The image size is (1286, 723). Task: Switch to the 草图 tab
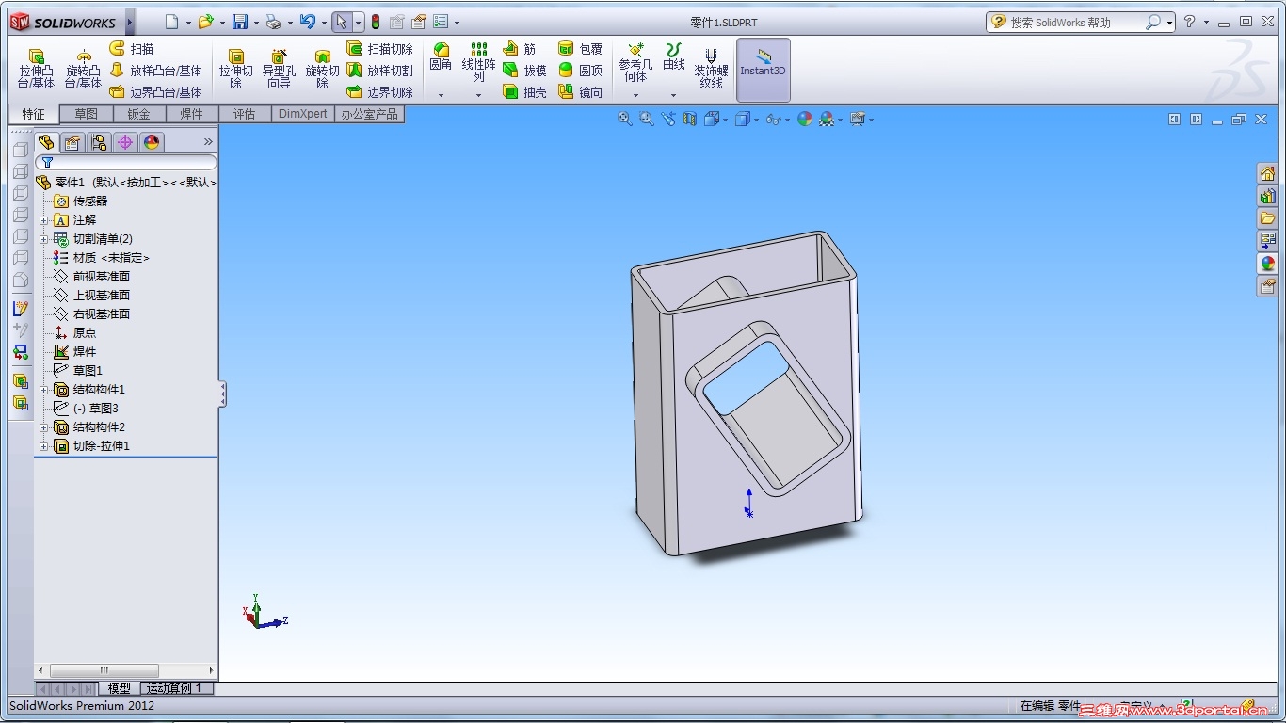pos(87,114)
